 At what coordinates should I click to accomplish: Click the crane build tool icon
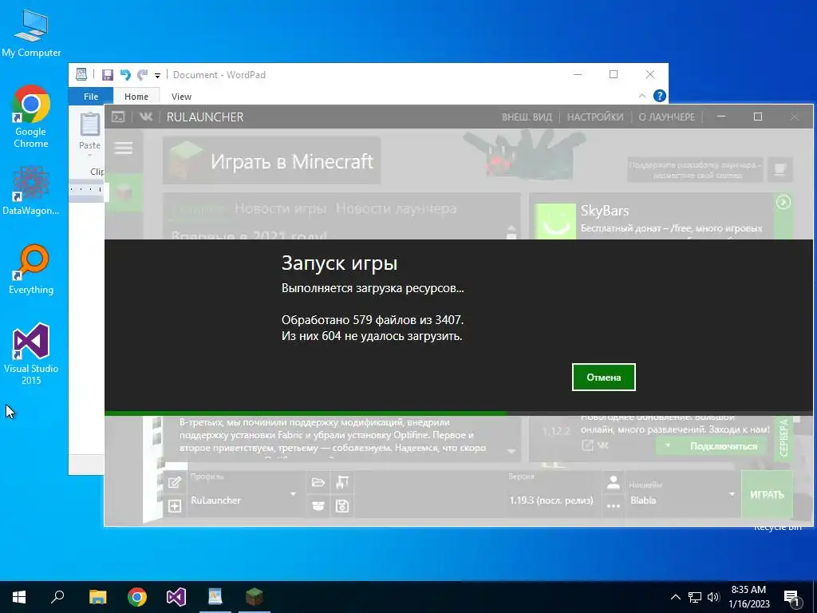341,483
